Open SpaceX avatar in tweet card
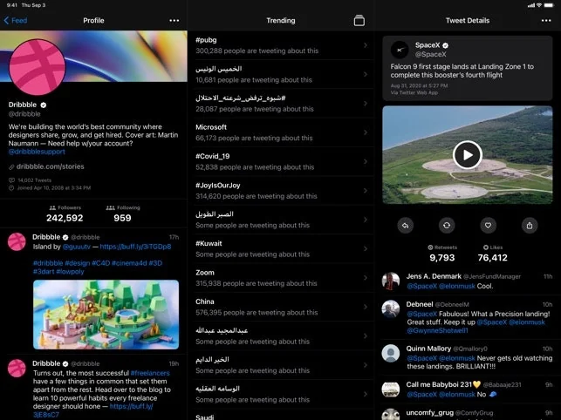561x420 pixels. click(x=400, y=50)
